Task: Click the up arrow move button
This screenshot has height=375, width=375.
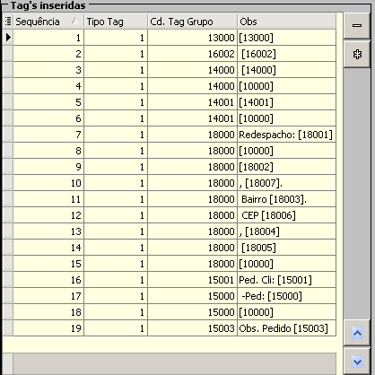Action: tap(357, 333)
